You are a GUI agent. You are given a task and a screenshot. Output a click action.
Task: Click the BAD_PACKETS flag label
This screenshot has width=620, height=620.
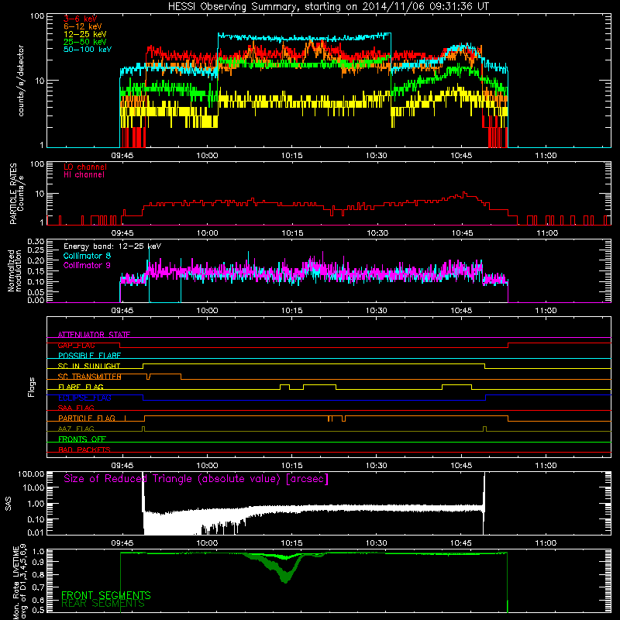pos(84,449)
